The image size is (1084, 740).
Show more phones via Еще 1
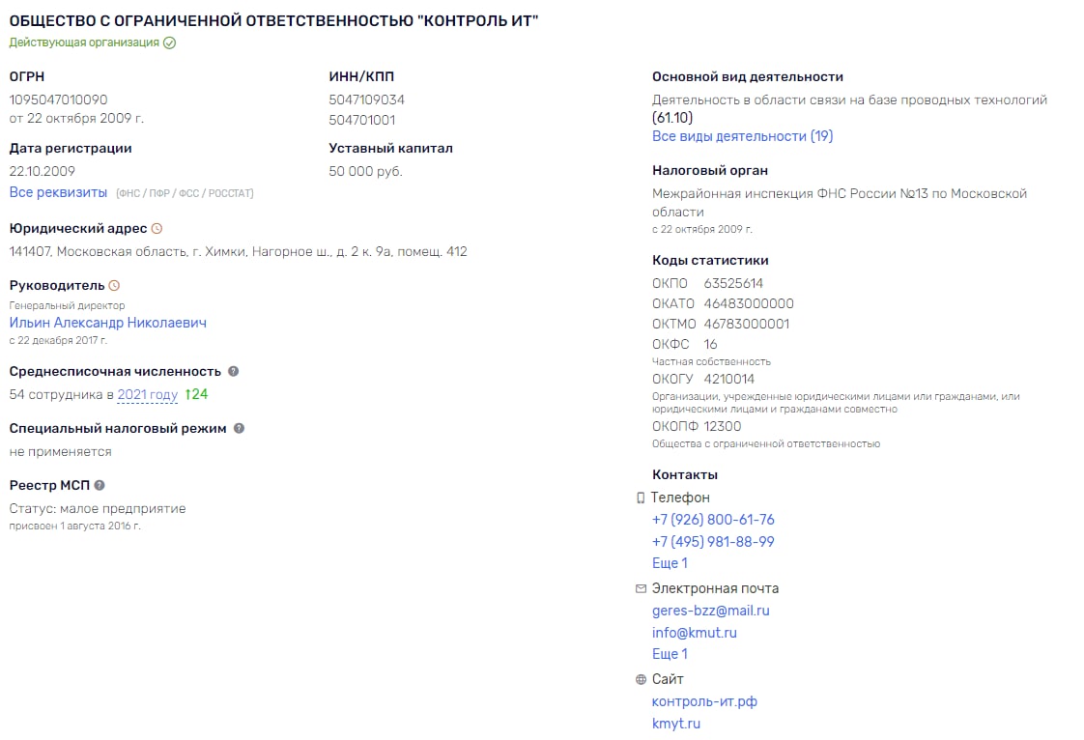click(x=670, y=563)
